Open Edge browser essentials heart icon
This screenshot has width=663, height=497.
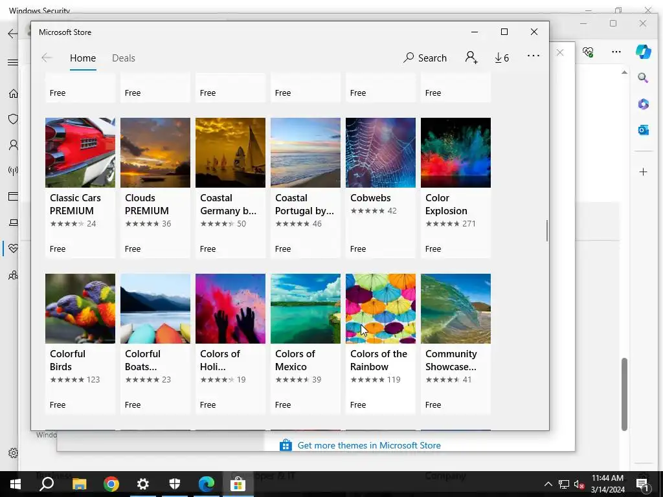pyautogui.click(x=588, y=52)
